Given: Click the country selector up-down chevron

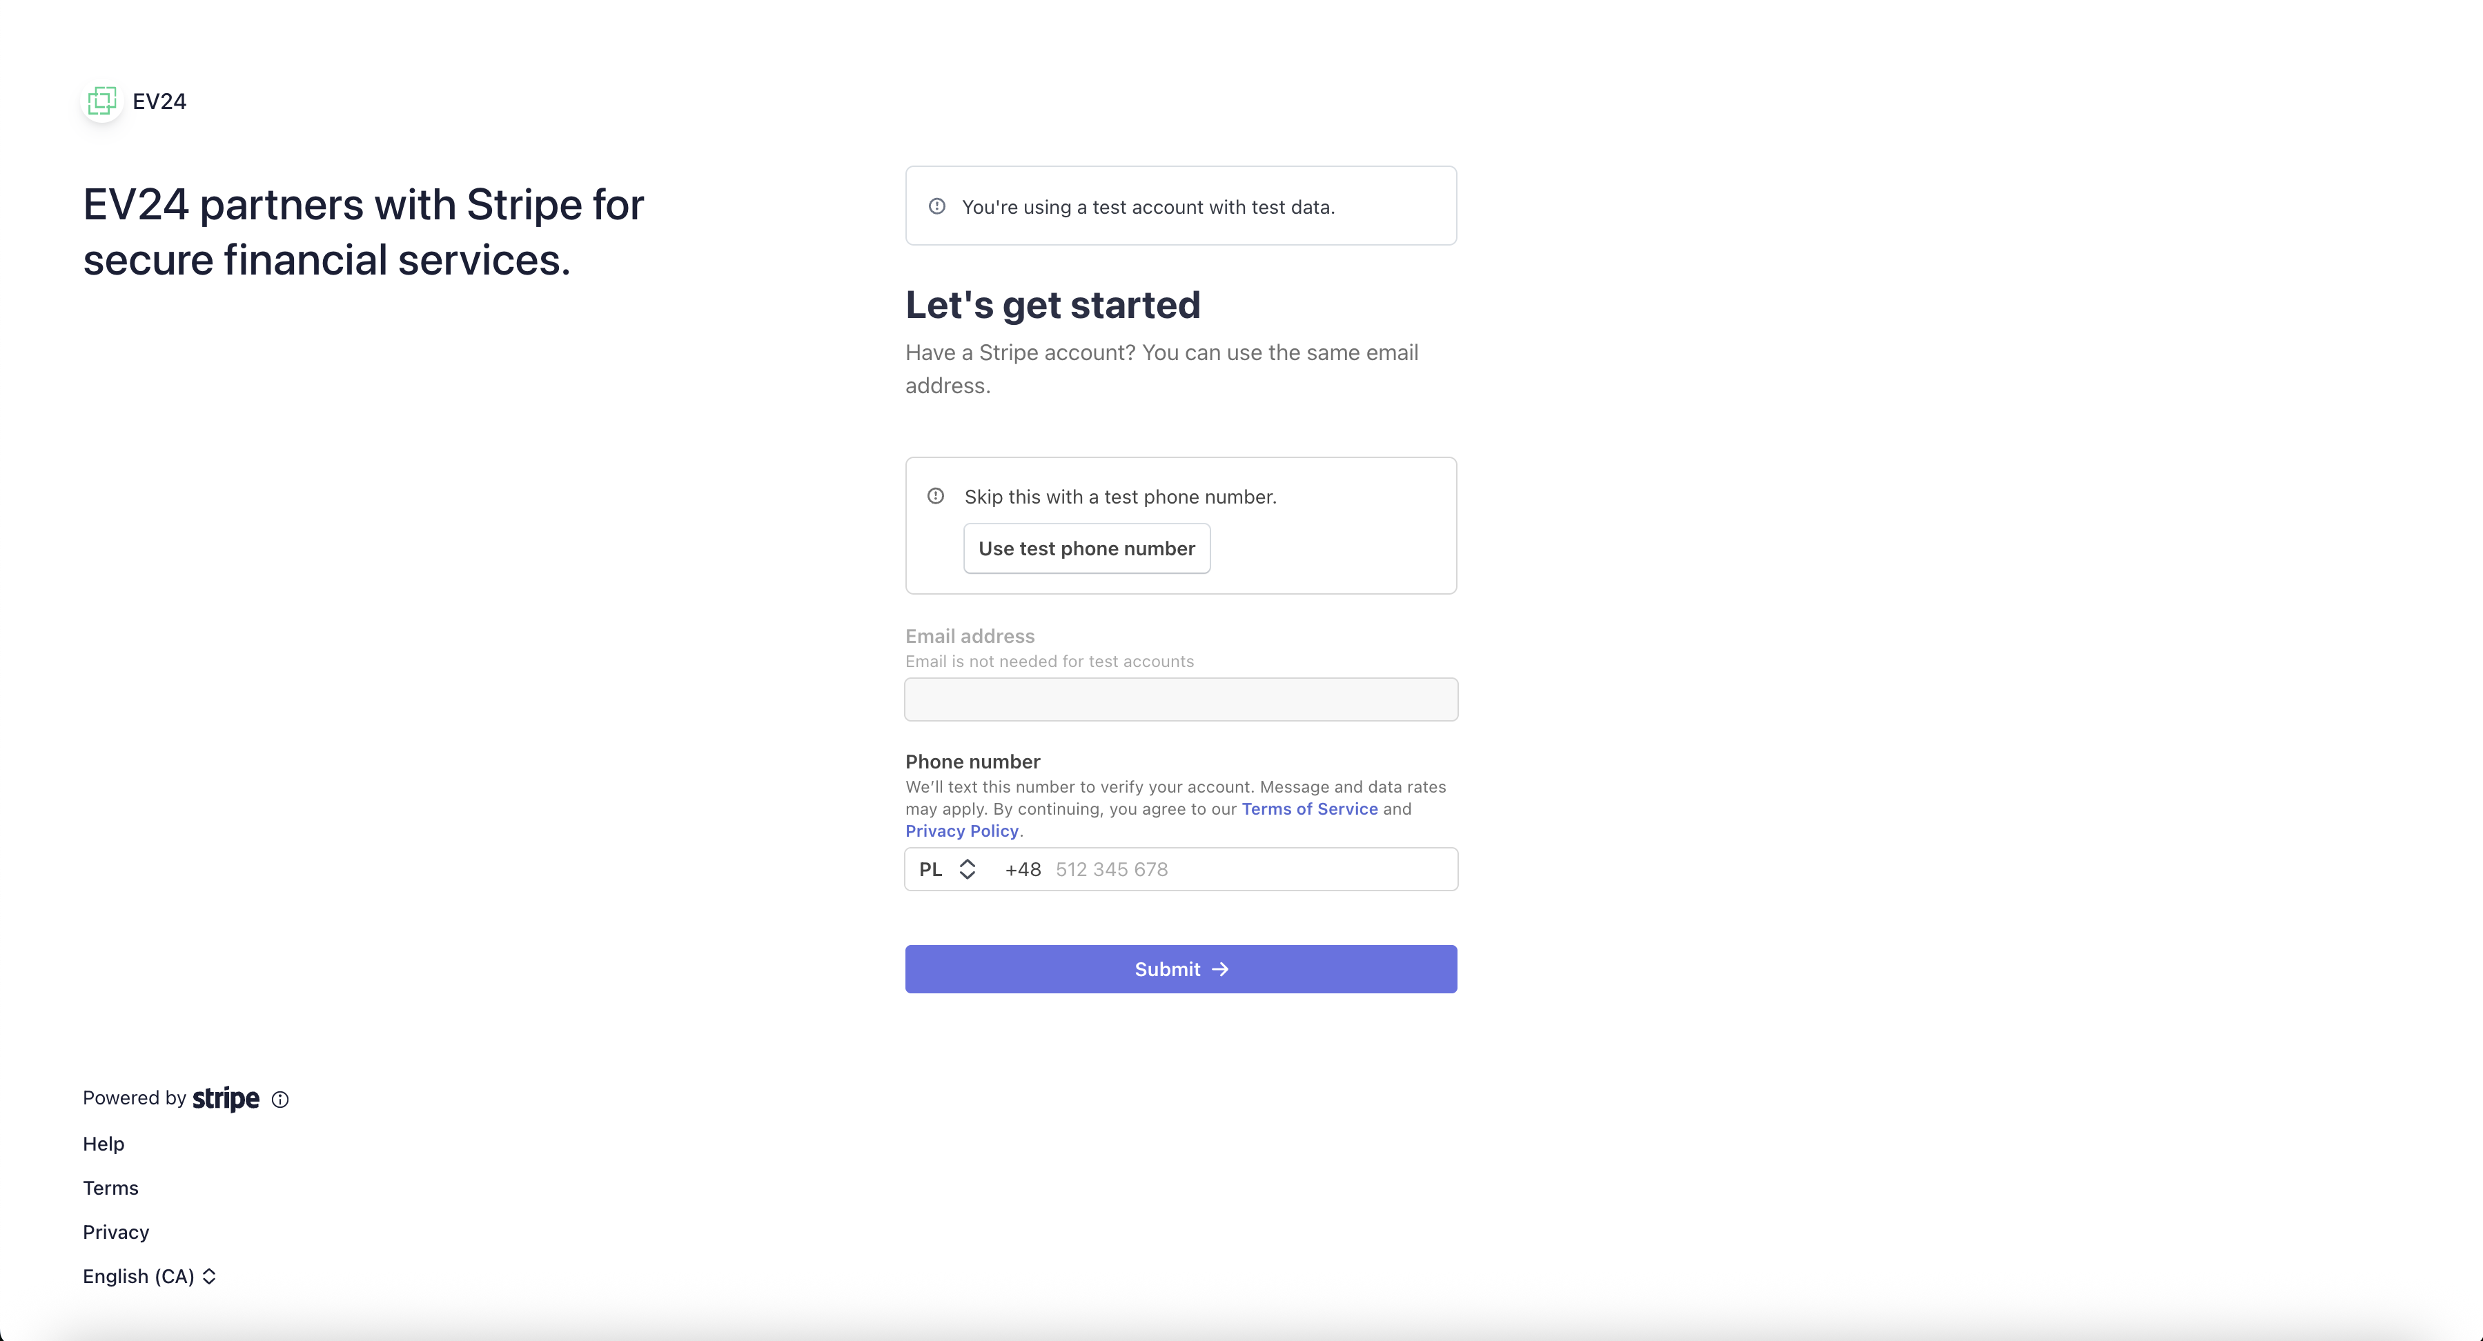Looking at the screenshot, I should click(x=968, y=869).
